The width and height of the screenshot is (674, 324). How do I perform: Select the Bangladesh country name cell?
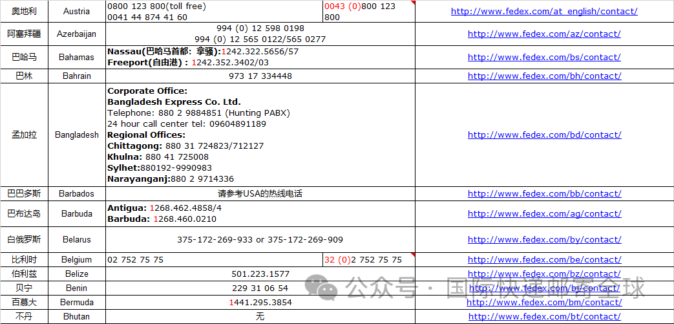76,135
